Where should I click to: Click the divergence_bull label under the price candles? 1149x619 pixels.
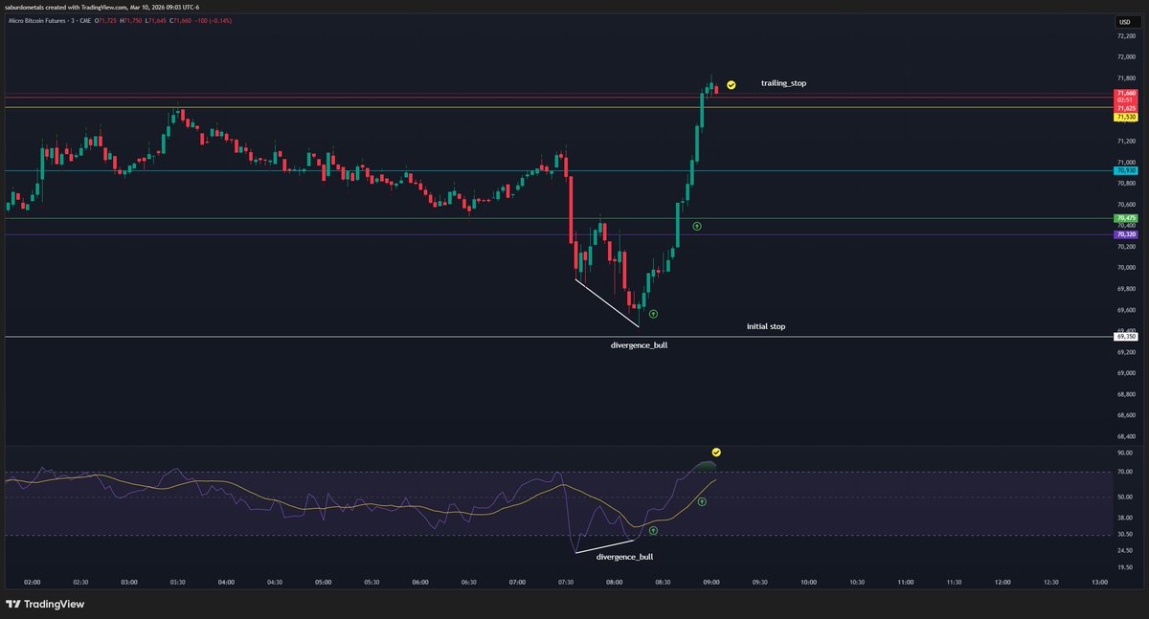[x=639, y=344]
